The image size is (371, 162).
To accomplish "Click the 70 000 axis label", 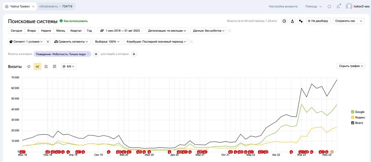I will pyautogui.click(x=15, y=78).
